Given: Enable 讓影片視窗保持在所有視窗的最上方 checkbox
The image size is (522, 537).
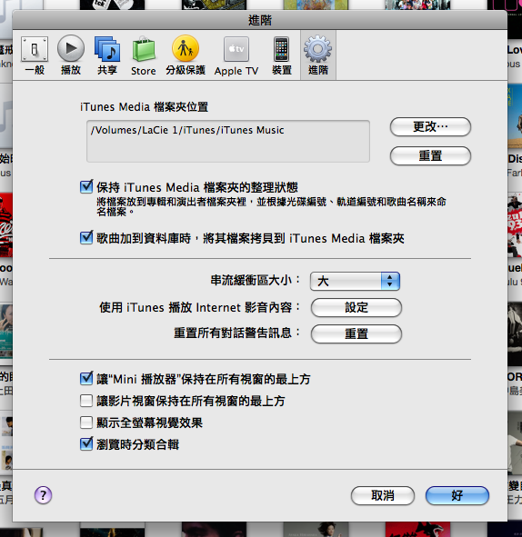Looking at the screenshot, I should click(86, 401).
